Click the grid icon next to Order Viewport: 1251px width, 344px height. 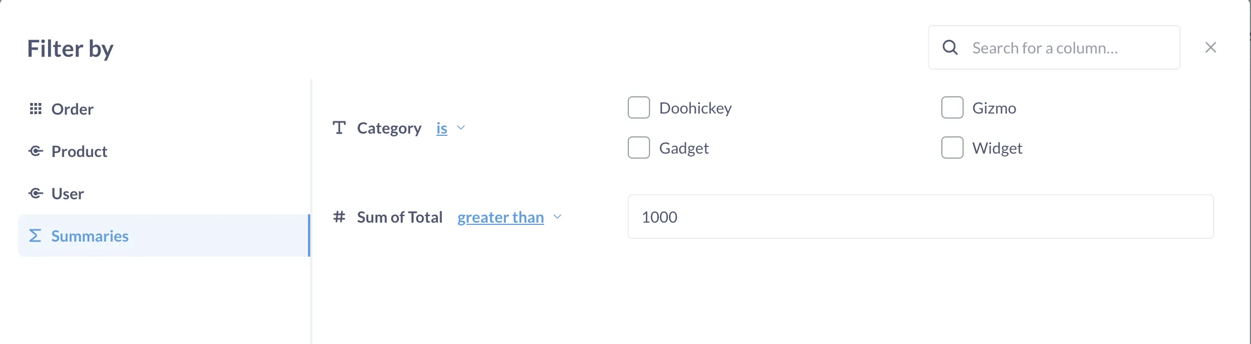pos(36,109)
